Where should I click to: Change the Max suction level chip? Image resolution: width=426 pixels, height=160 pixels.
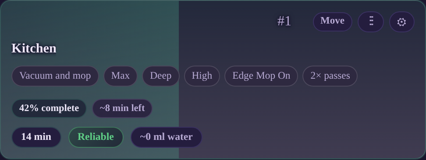pyautogui.click(x=121, y=76)
